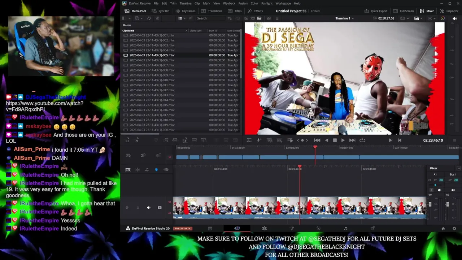Open the Fairlight menu
The image size is (462, 260).
(267, 3)
